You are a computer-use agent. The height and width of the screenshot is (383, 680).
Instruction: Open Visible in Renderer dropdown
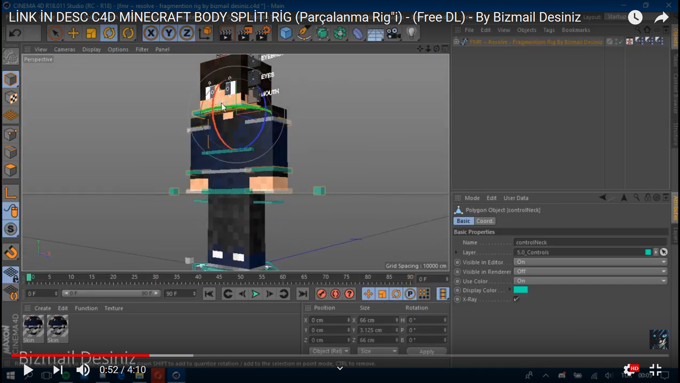591,271
